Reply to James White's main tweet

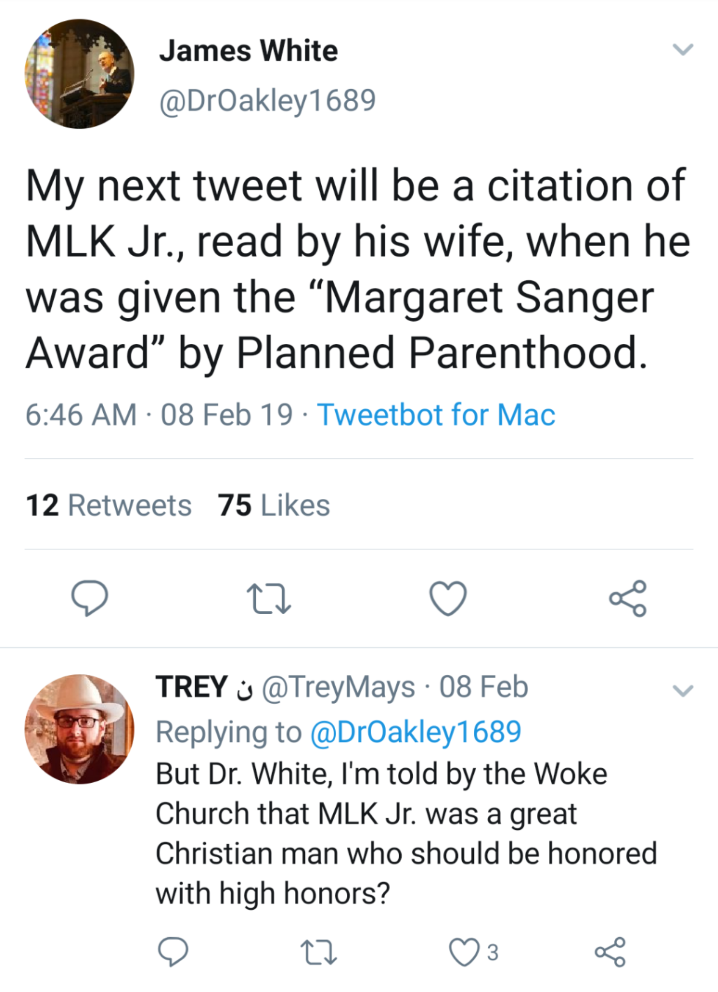point(89,598)
